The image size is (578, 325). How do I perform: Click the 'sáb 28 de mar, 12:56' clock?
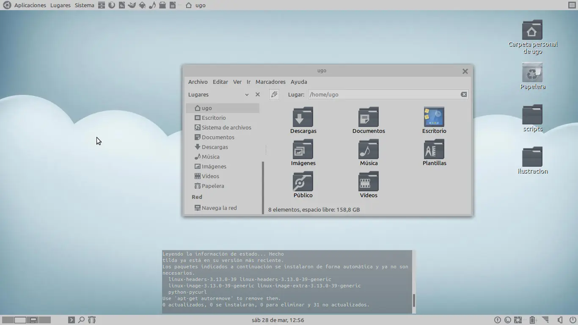278,320
